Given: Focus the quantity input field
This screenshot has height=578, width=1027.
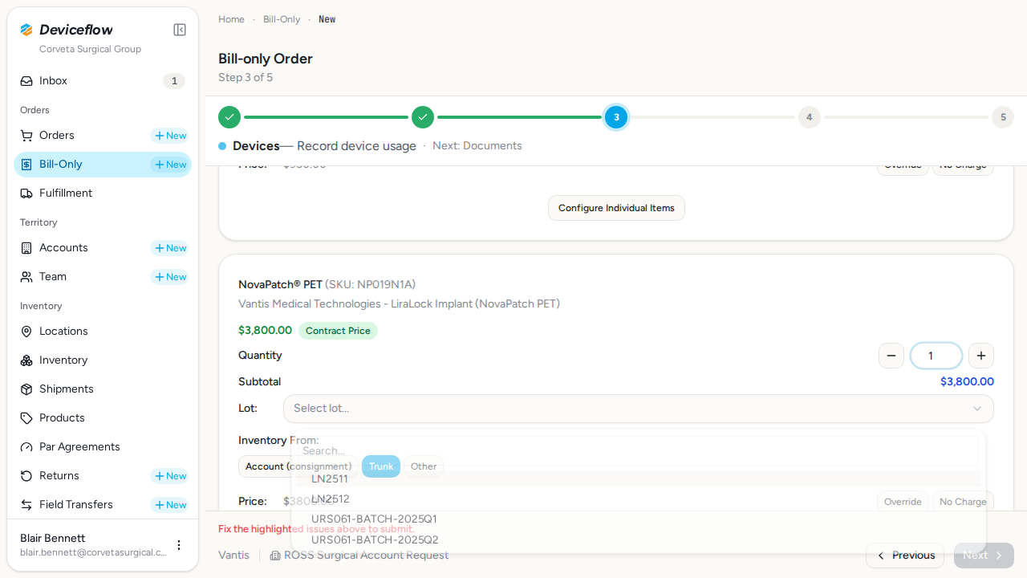Looking at the screenshot, I should 936,356.
